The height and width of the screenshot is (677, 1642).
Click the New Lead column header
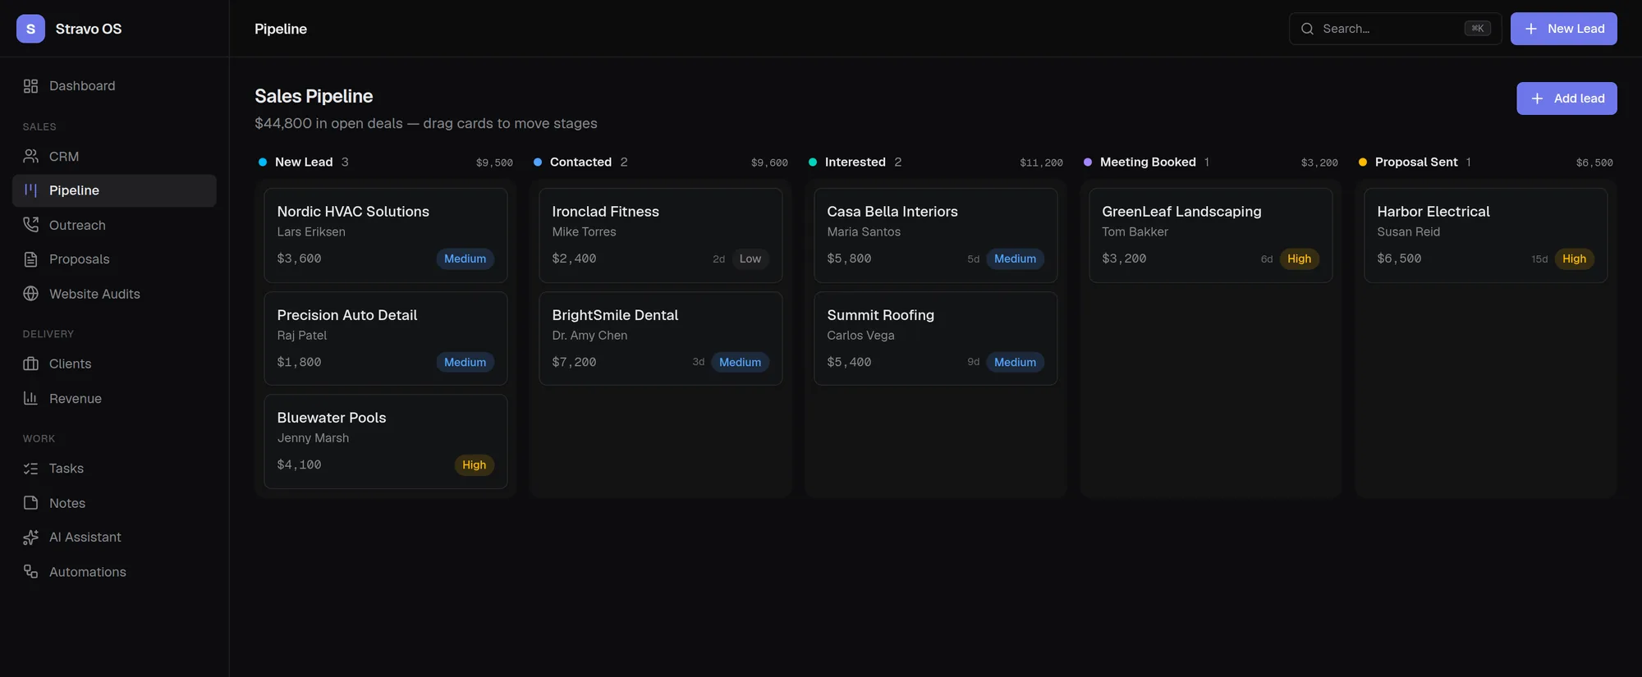point(304,162)
